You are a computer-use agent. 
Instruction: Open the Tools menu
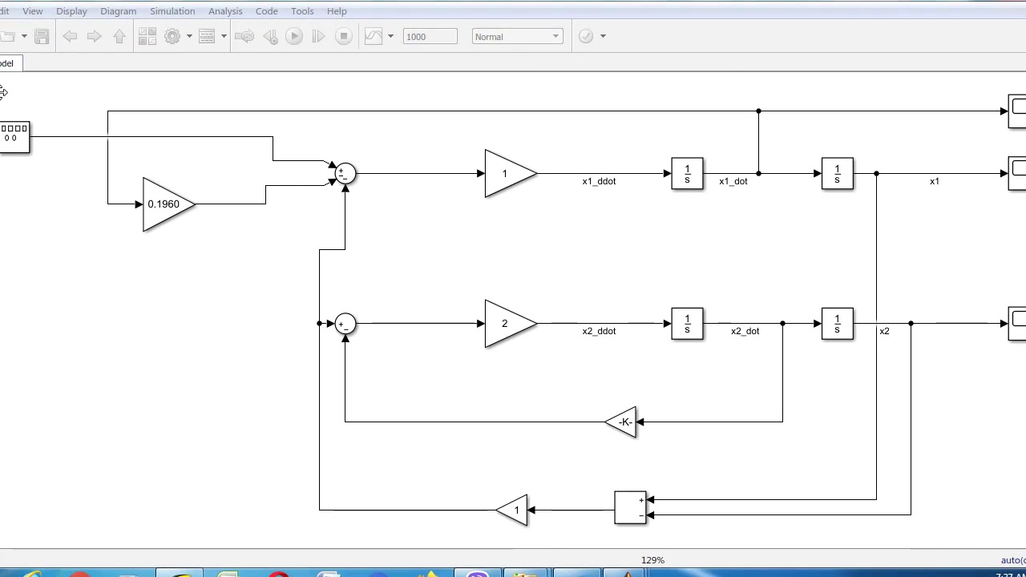click(302, 11)
